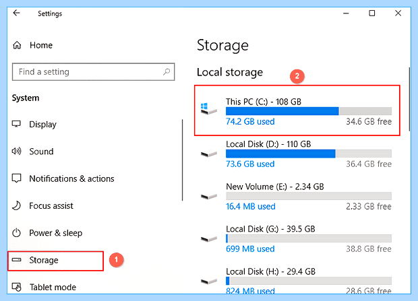The image size is (418, 301).
Task: Close the Settings window
Action: pyautogui.click(x=398, y=13)
